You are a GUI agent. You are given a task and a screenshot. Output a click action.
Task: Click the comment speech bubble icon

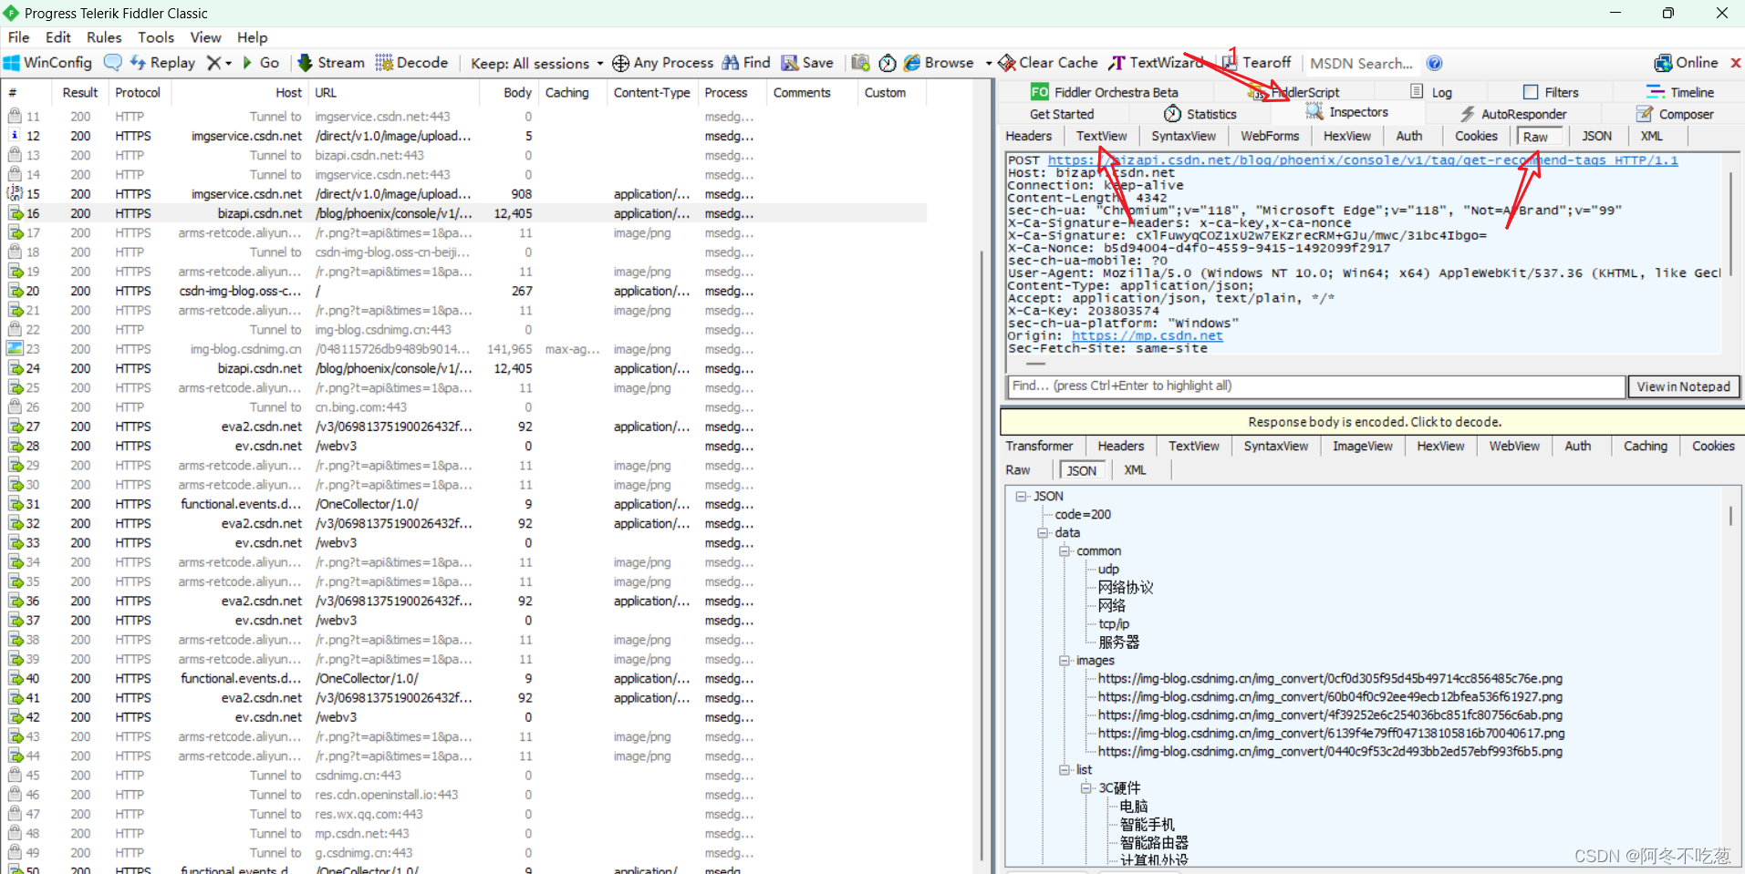click(113, 63)
